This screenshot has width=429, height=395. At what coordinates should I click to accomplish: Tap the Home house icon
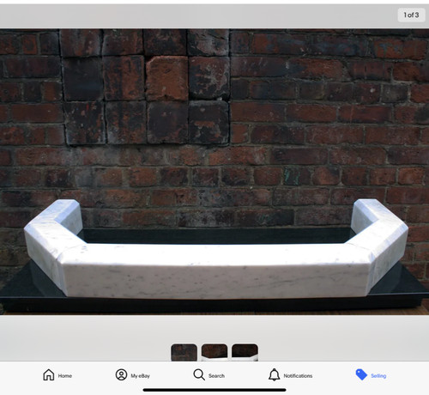[x=49, y=374]
